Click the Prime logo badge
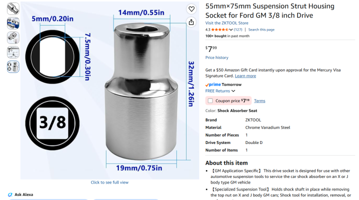 click(213, 84)
